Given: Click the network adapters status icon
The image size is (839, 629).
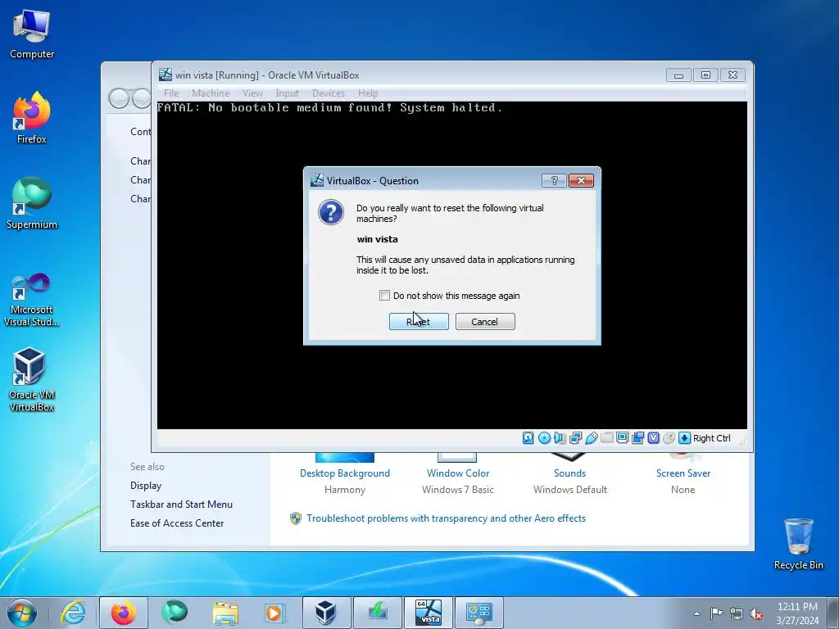Looking at the screenshot, I should tap(576, 438).
